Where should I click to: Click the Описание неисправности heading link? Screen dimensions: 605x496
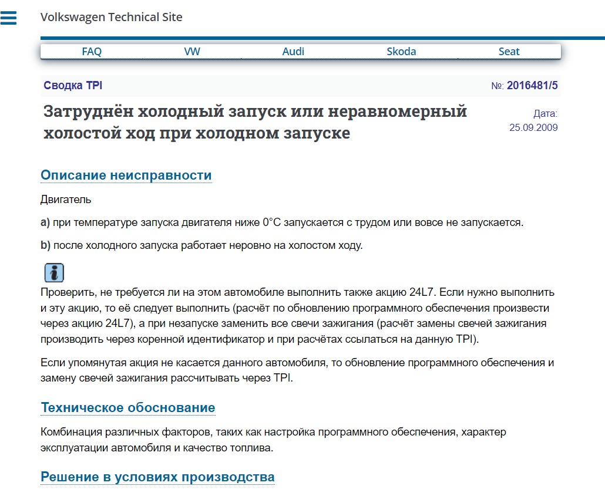click(x=126, y=175)
